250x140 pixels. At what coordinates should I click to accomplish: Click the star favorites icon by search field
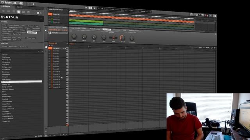tap(39, 51)
